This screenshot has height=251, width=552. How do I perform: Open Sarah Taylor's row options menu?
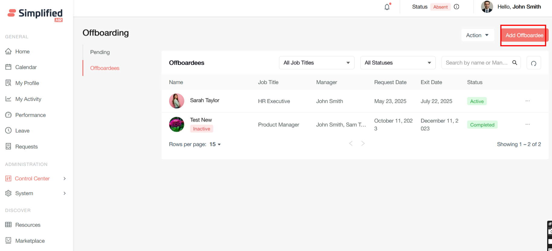[x=528, y=101]
